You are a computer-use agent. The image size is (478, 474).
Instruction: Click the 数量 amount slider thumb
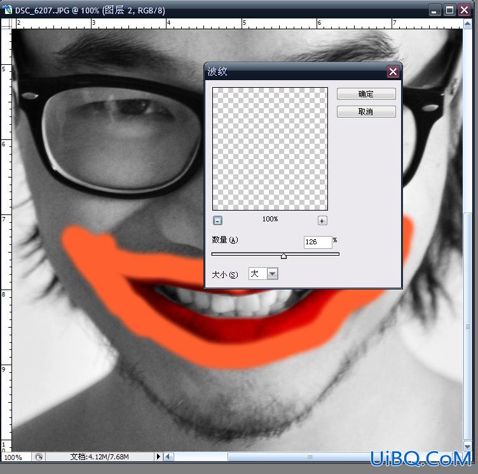[283, 256]
